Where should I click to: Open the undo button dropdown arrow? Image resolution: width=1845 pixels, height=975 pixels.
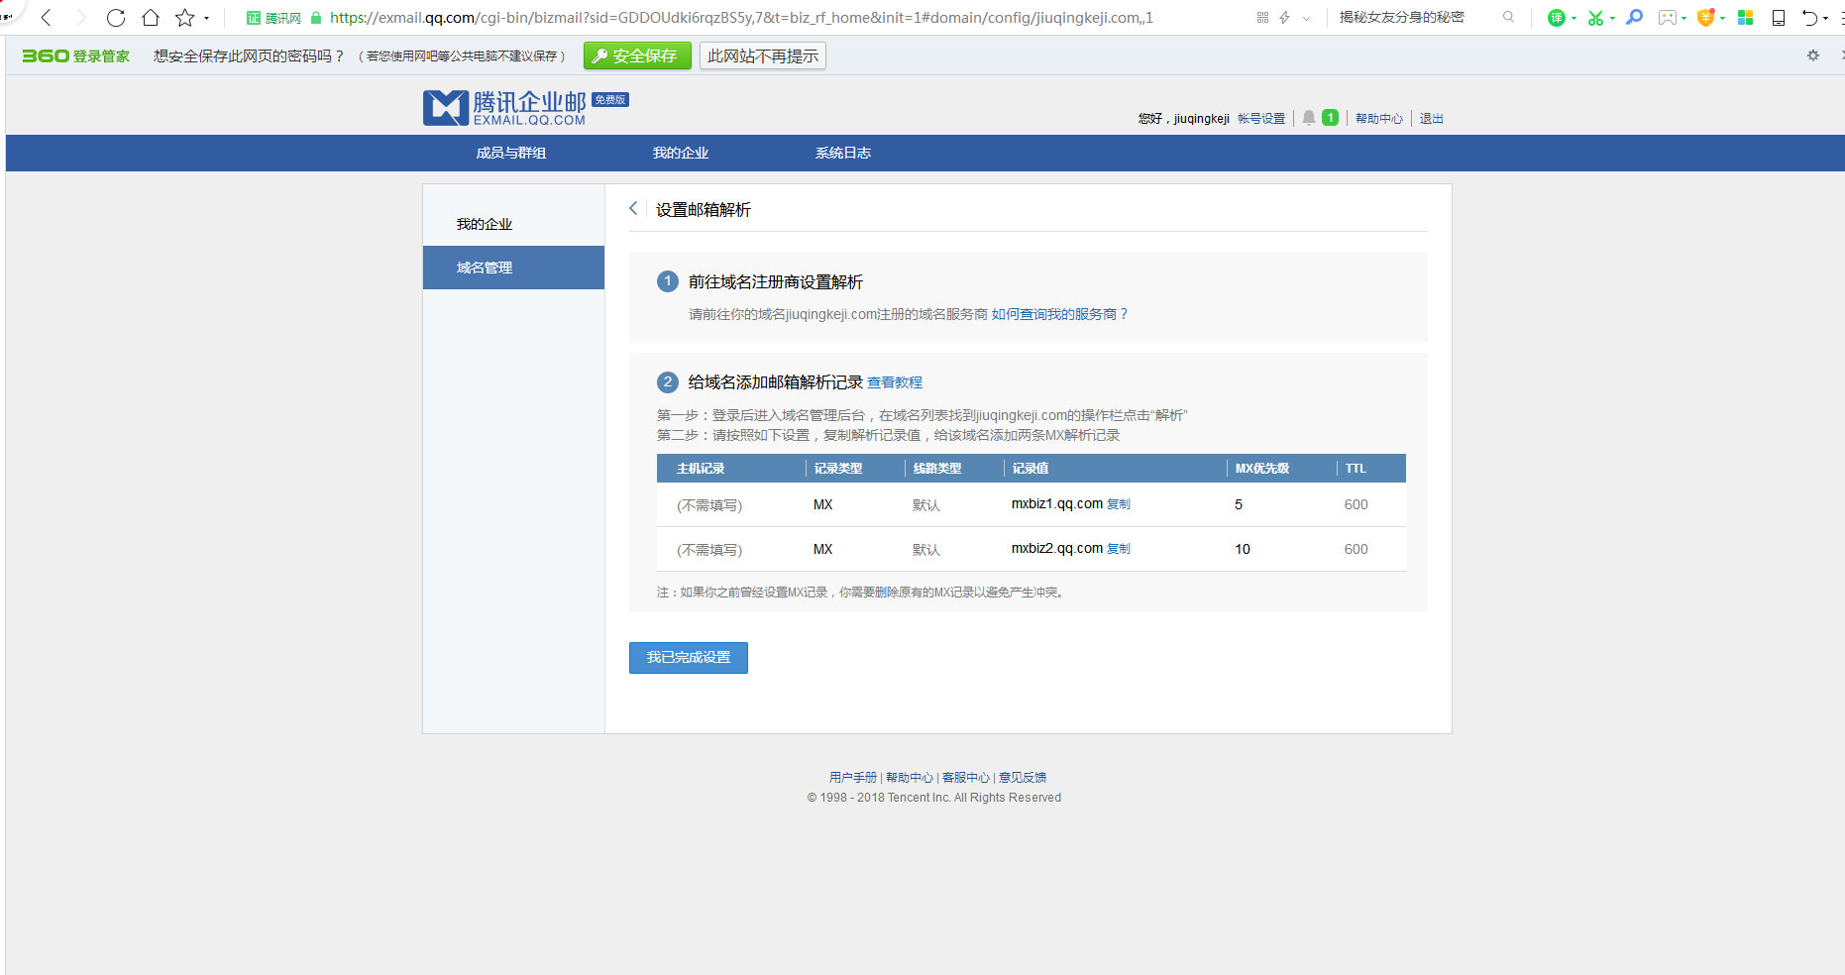coord(1824,17)
